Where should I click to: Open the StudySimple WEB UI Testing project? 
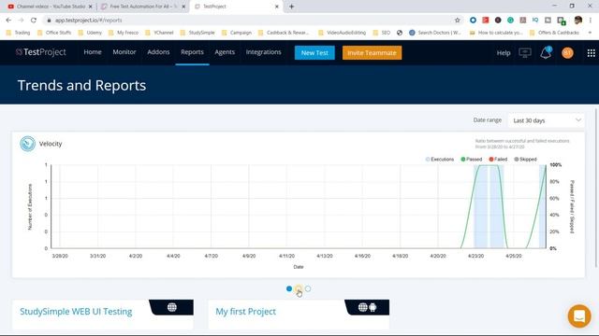point(76,311)
